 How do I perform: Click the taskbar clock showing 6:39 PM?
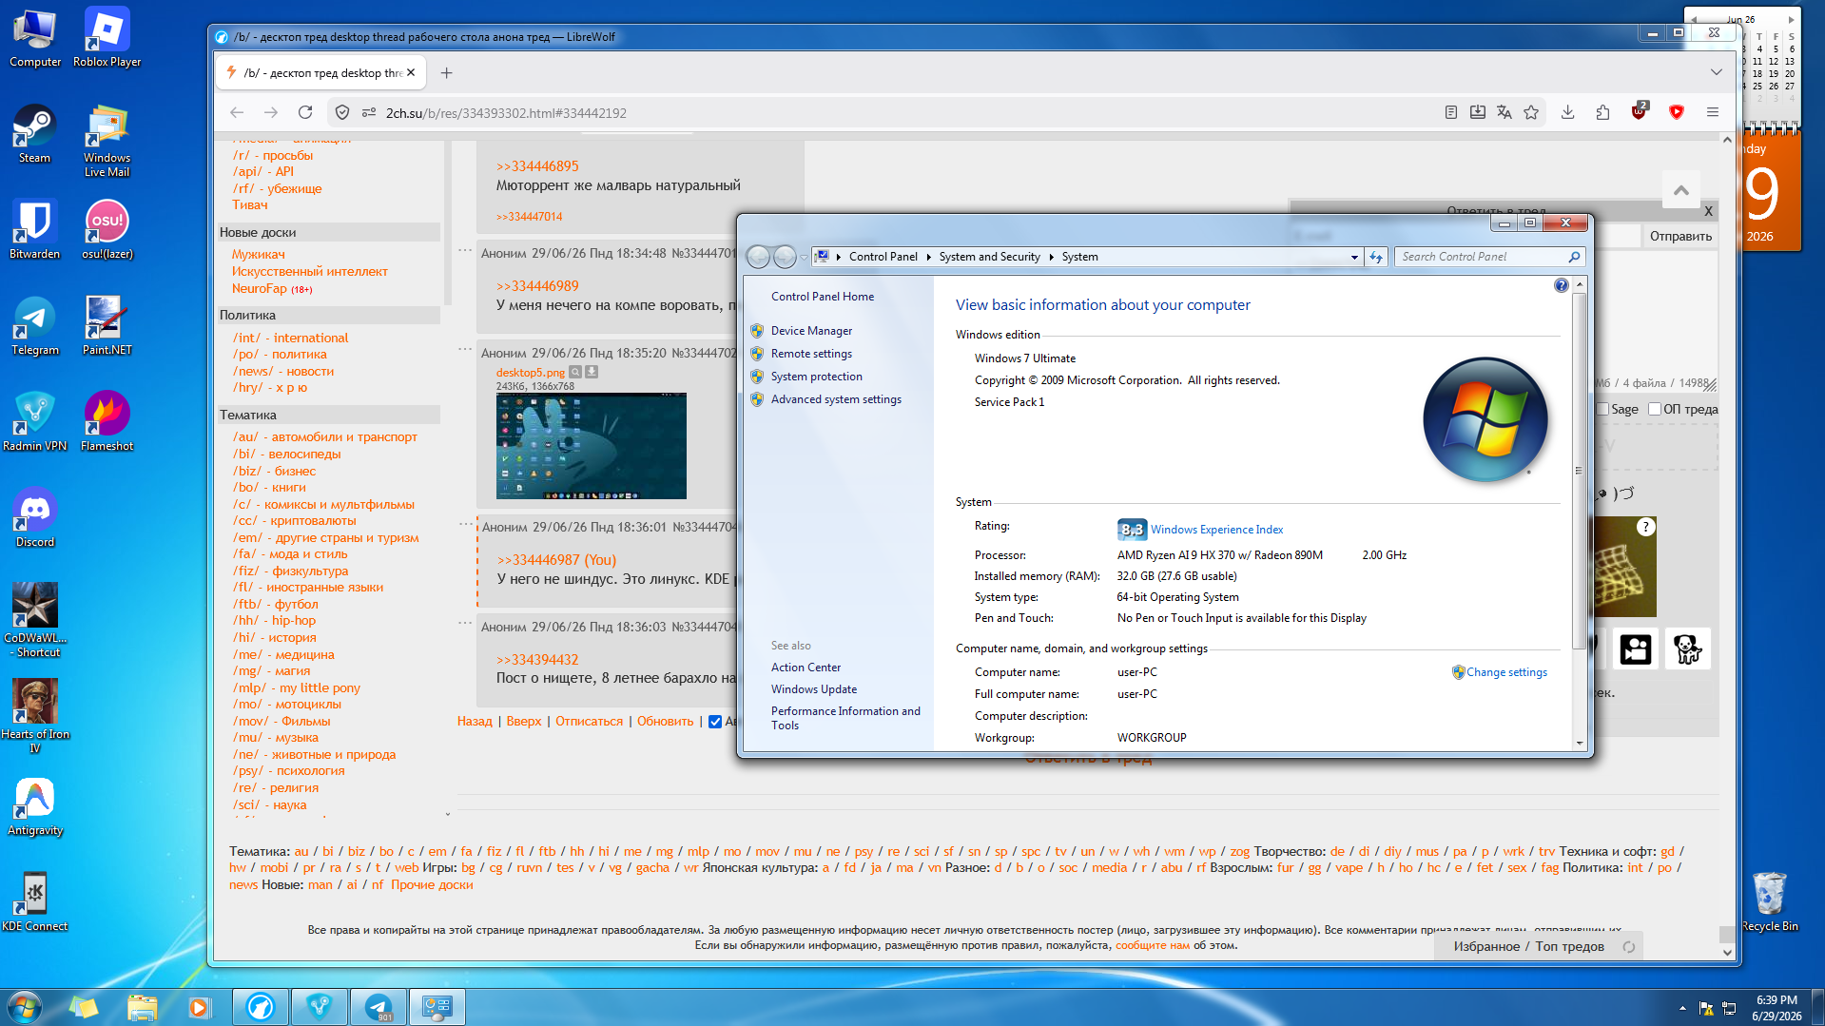pyautogui.click(x=1776, y=1008)
